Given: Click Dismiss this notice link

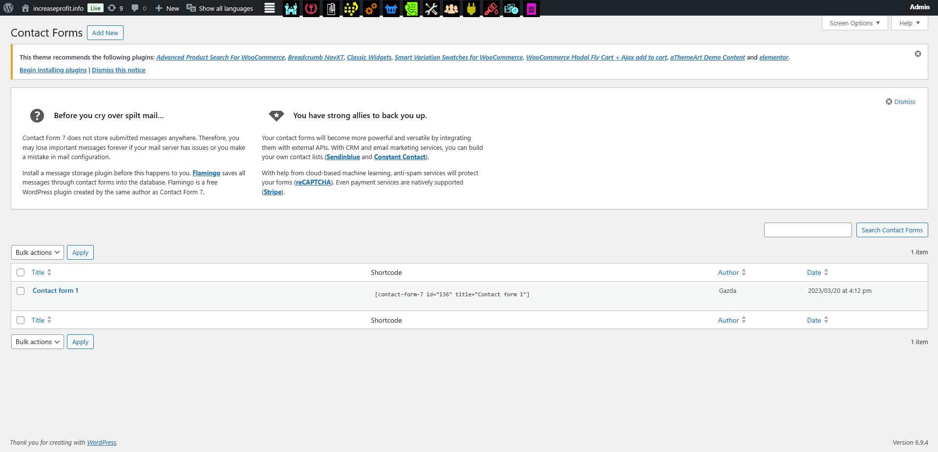Looking at the screenshot, I should [119, 70].
